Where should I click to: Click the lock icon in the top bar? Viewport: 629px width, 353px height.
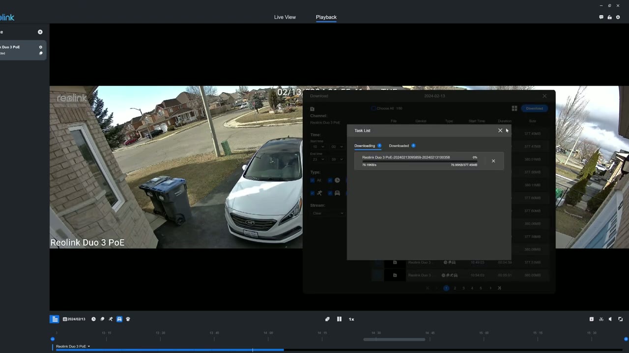point(609,17)
